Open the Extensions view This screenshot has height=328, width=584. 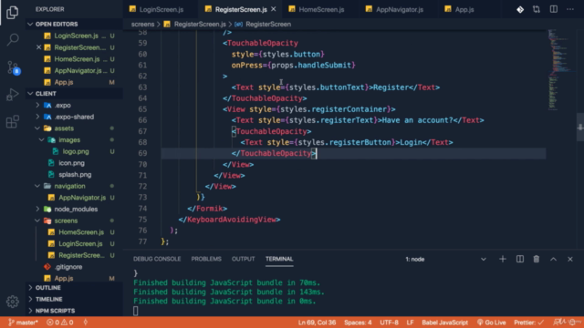click(12, 121)
